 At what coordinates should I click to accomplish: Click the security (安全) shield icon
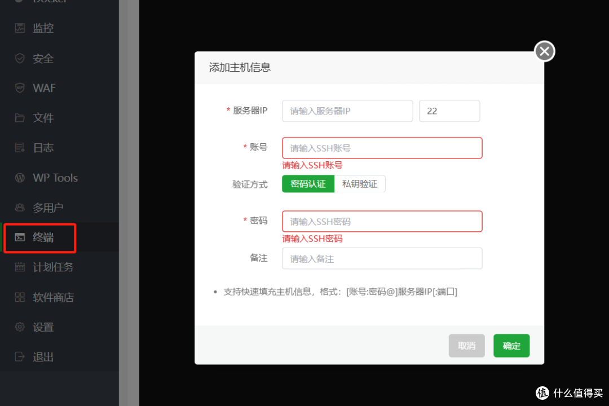point(20,58)
